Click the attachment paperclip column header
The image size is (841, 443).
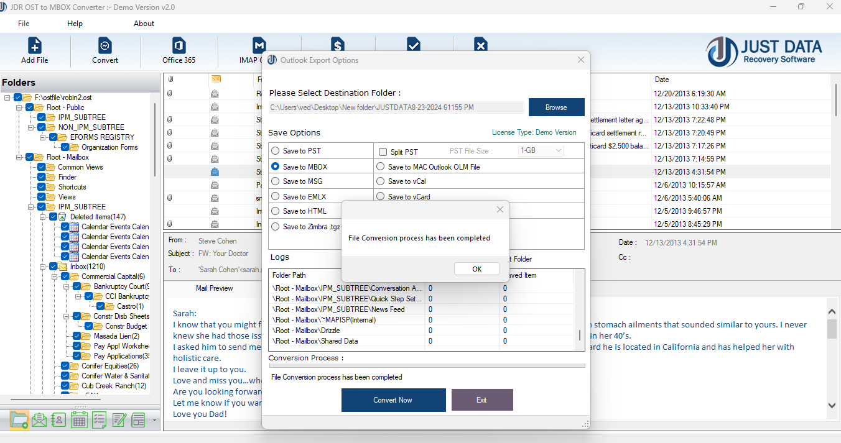coord(170,80)
